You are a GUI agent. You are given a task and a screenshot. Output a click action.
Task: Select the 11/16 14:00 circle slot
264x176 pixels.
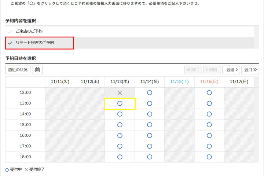[x=209, y=114]
